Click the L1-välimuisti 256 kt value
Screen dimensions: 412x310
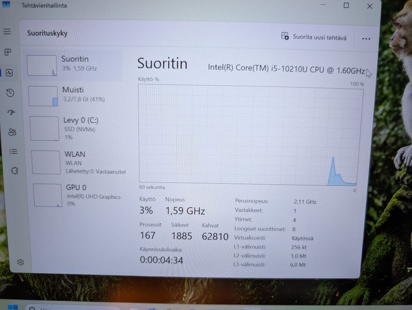click(x=299, y=247)
